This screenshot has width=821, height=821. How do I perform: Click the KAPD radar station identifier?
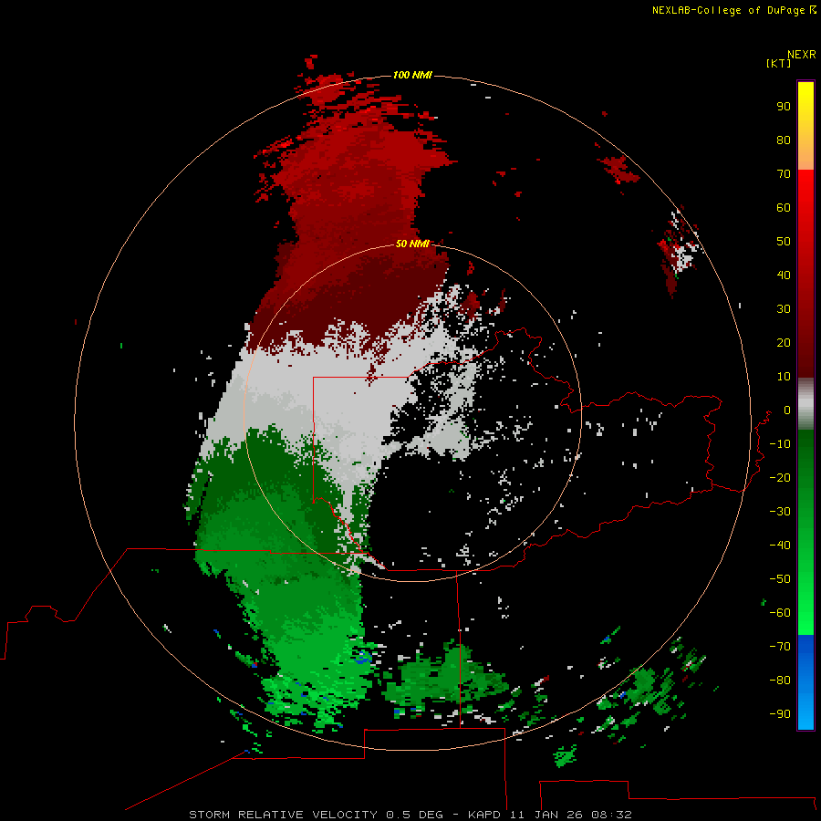(484, 815)
